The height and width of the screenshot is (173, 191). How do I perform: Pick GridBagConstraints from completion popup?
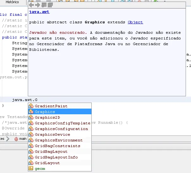click(57, 146)
